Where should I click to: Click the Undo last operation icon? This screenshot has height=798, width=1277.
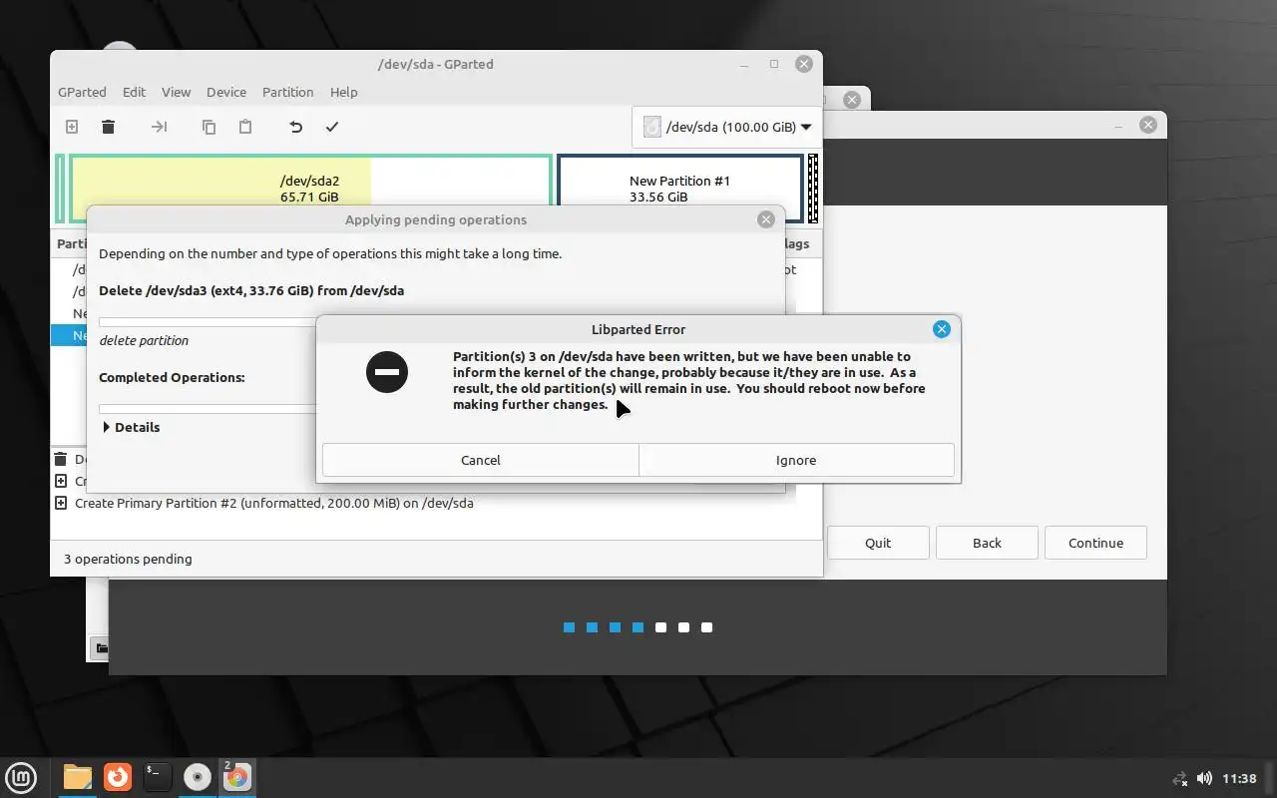coord(295,127)
